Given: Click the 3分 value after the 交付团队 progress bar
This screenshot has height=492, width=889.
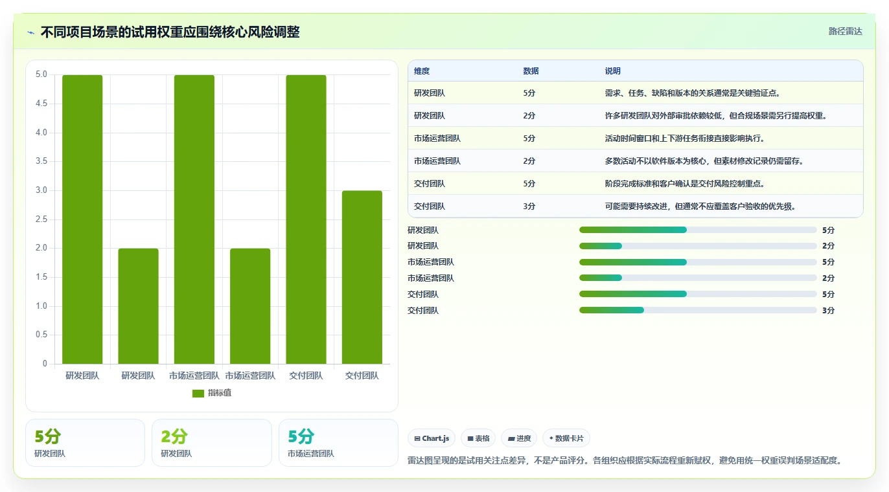Looking at the screenshot, I should point(829,311).
